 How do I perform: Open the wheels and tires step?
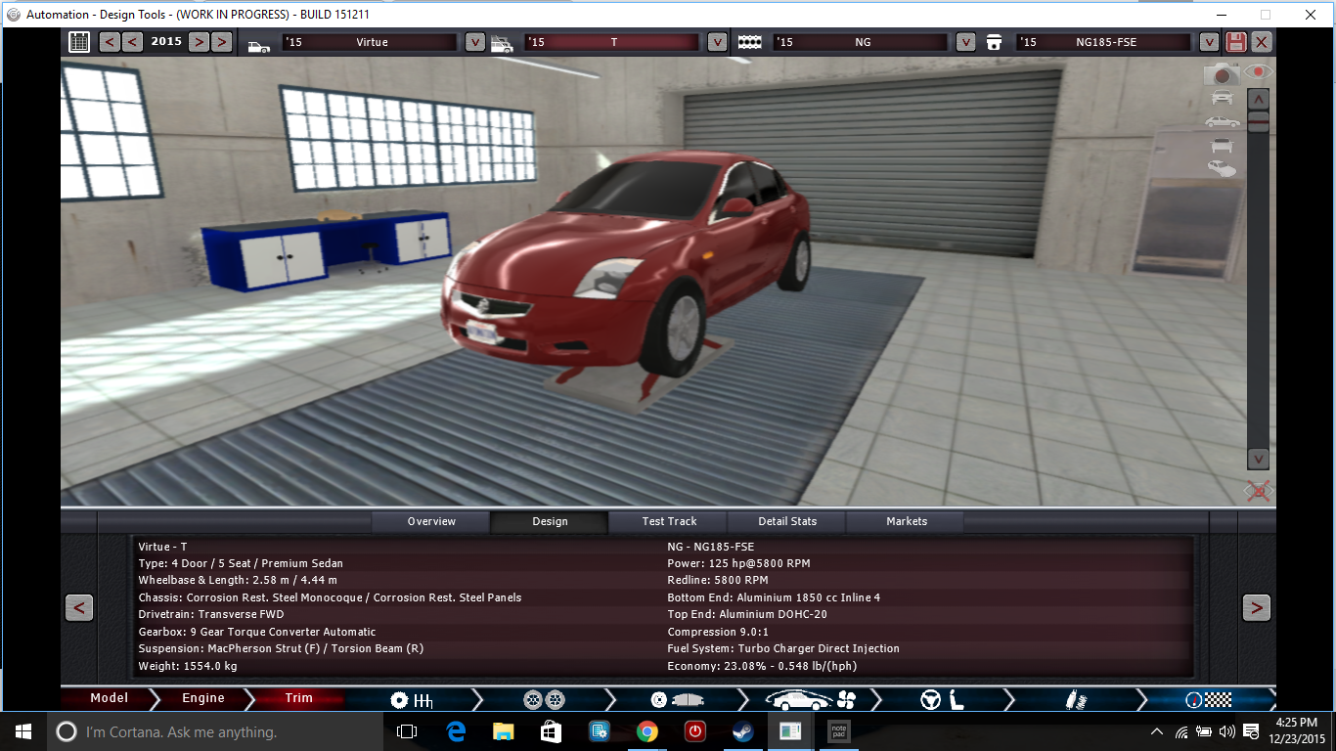(544, 699)
